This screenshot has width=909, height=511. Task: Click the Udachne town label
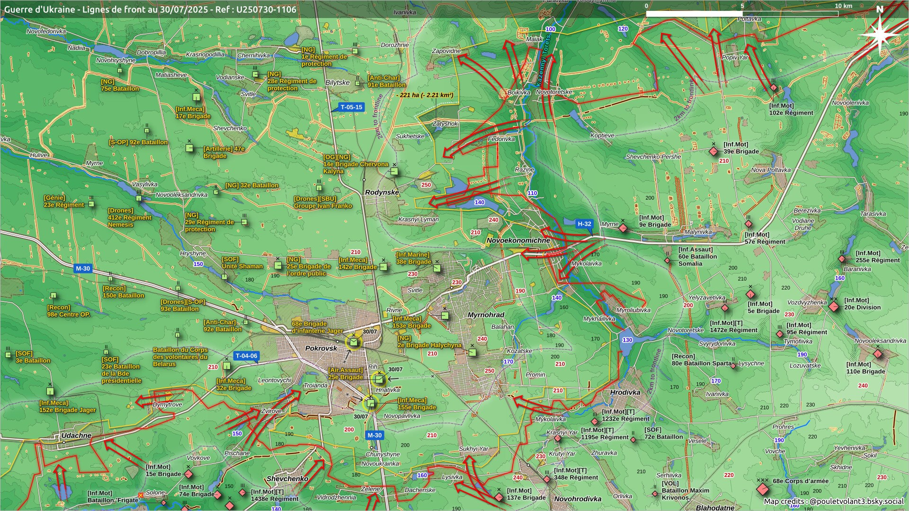[76, 435]
